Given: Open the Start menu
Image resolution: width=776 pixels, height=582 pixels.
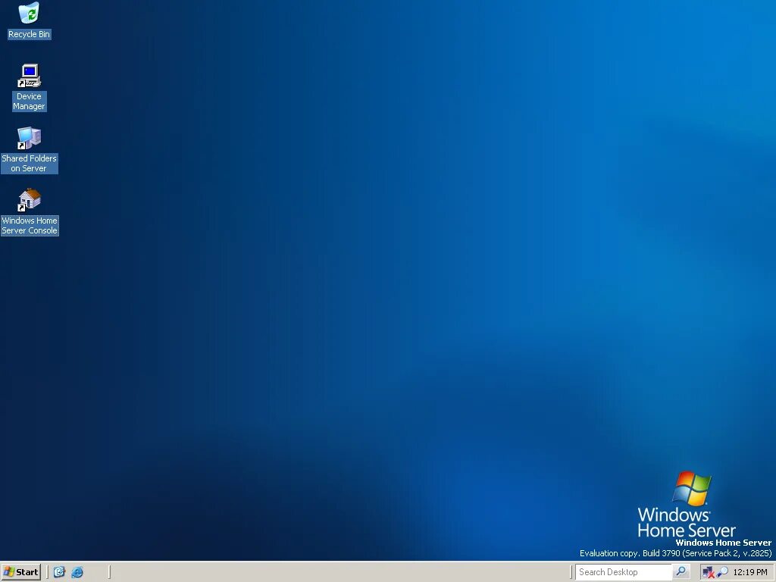Looking at the screenshot, I should pos(20,572).
